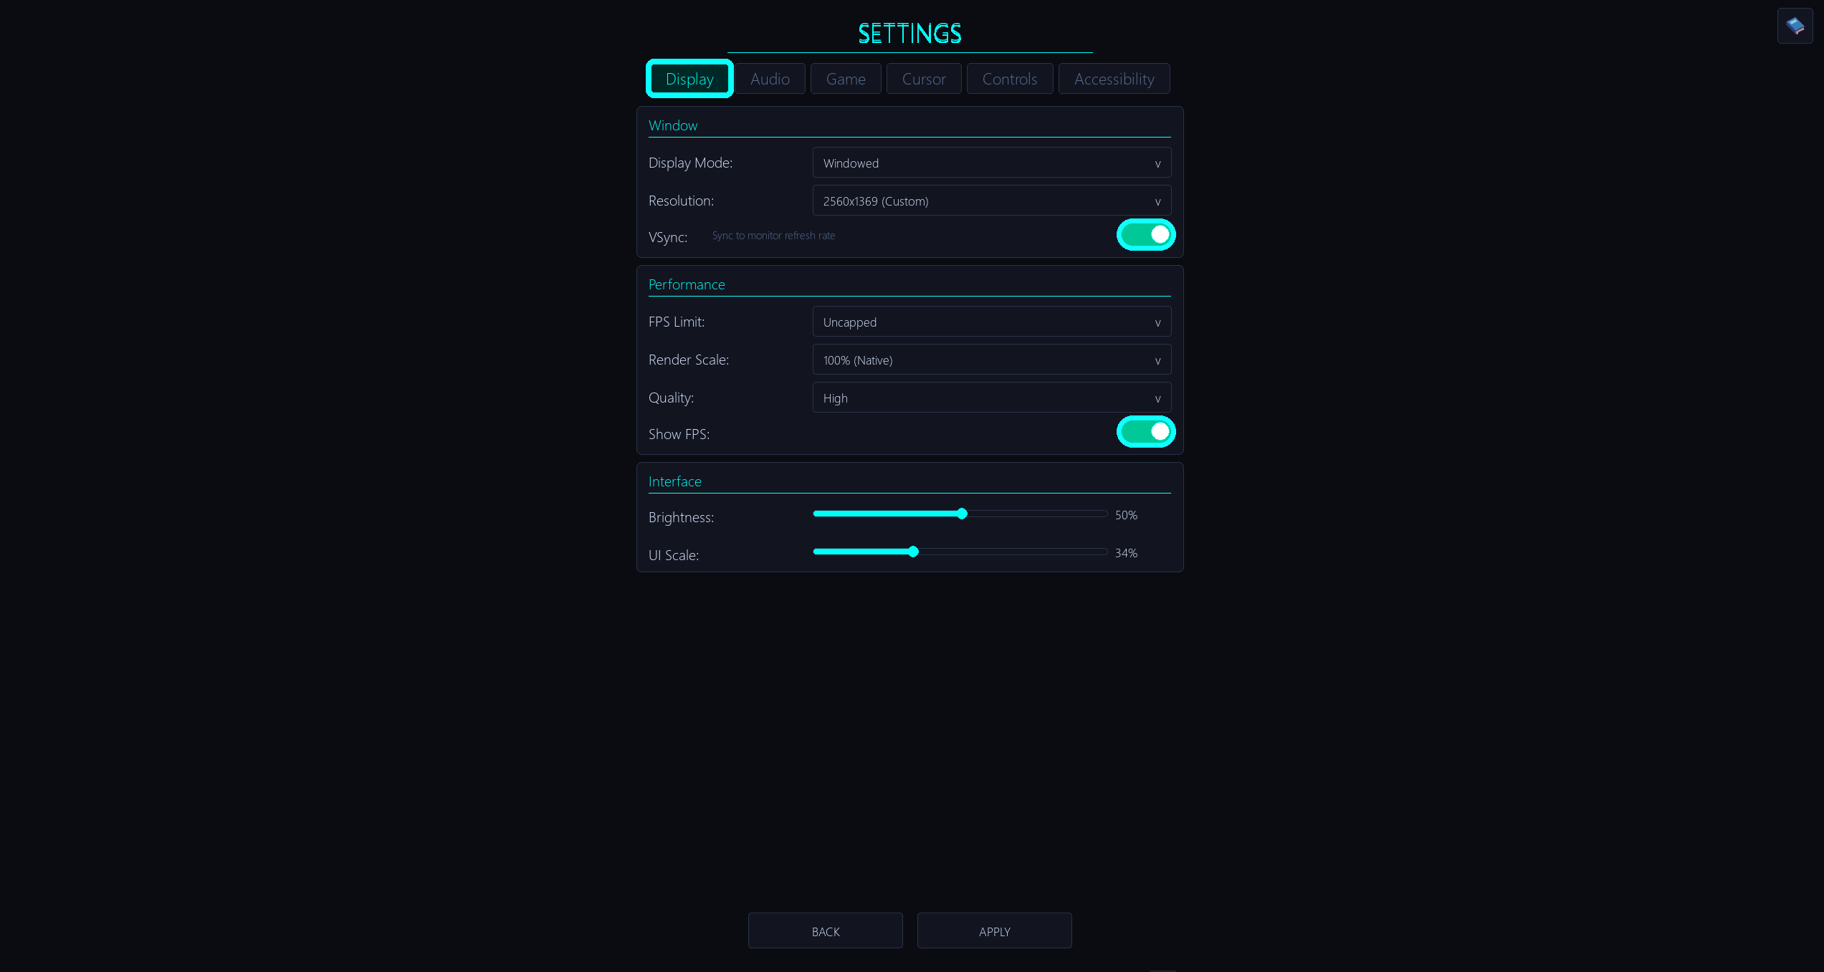The height and width of the screenshot is (972, 1824).
Task: Open the Quality dropdown set to High
Action: click(991, 398)
